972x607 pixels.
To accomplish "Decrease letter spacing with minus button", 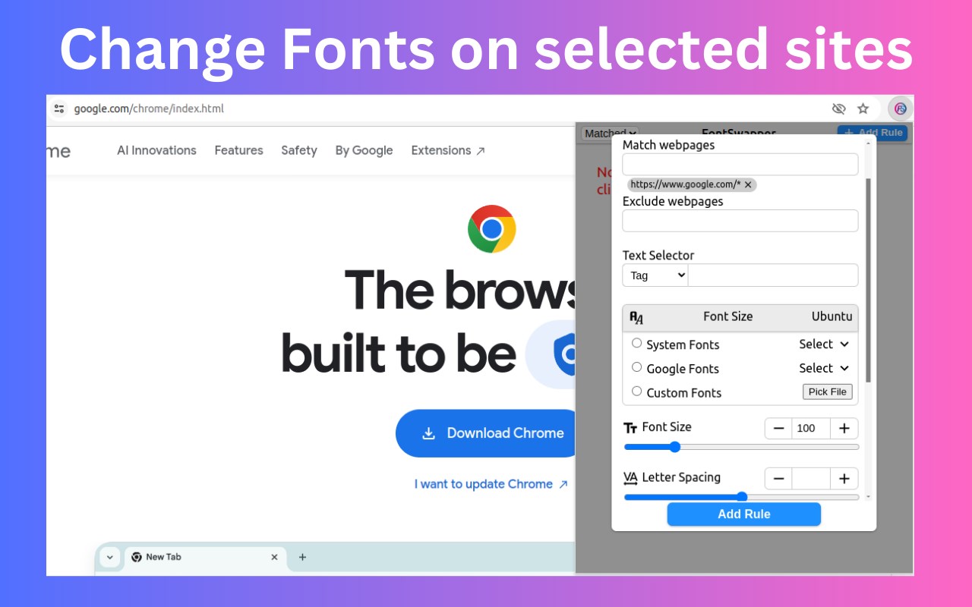I will tap(778, 479).
